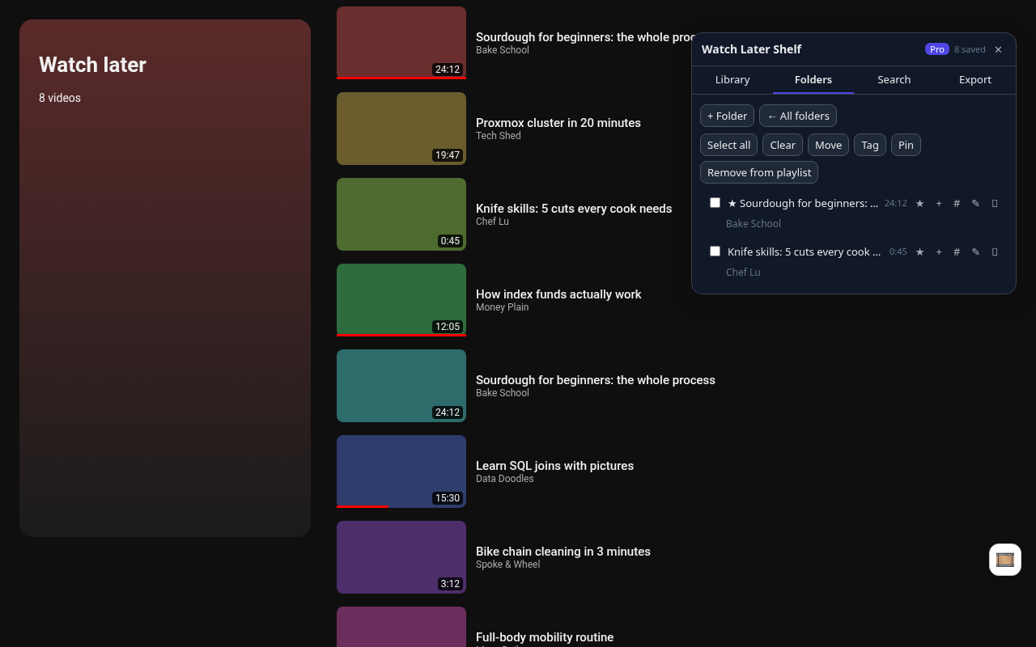
Task: Click the rectangle glyph icon on Sourdough shelf row
Action: [x=995, y=203]
